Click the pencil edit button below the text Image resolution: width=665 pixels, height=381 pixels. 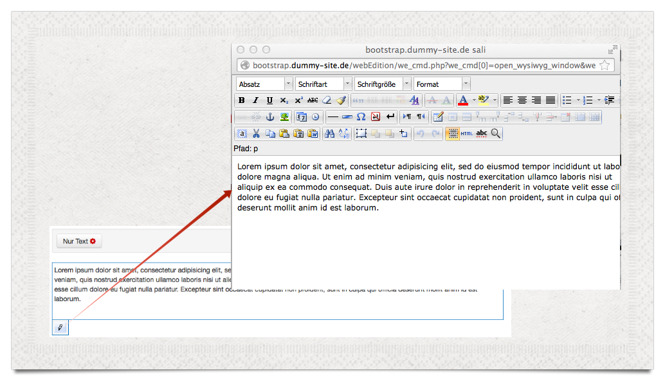click(x=60, y=328)
